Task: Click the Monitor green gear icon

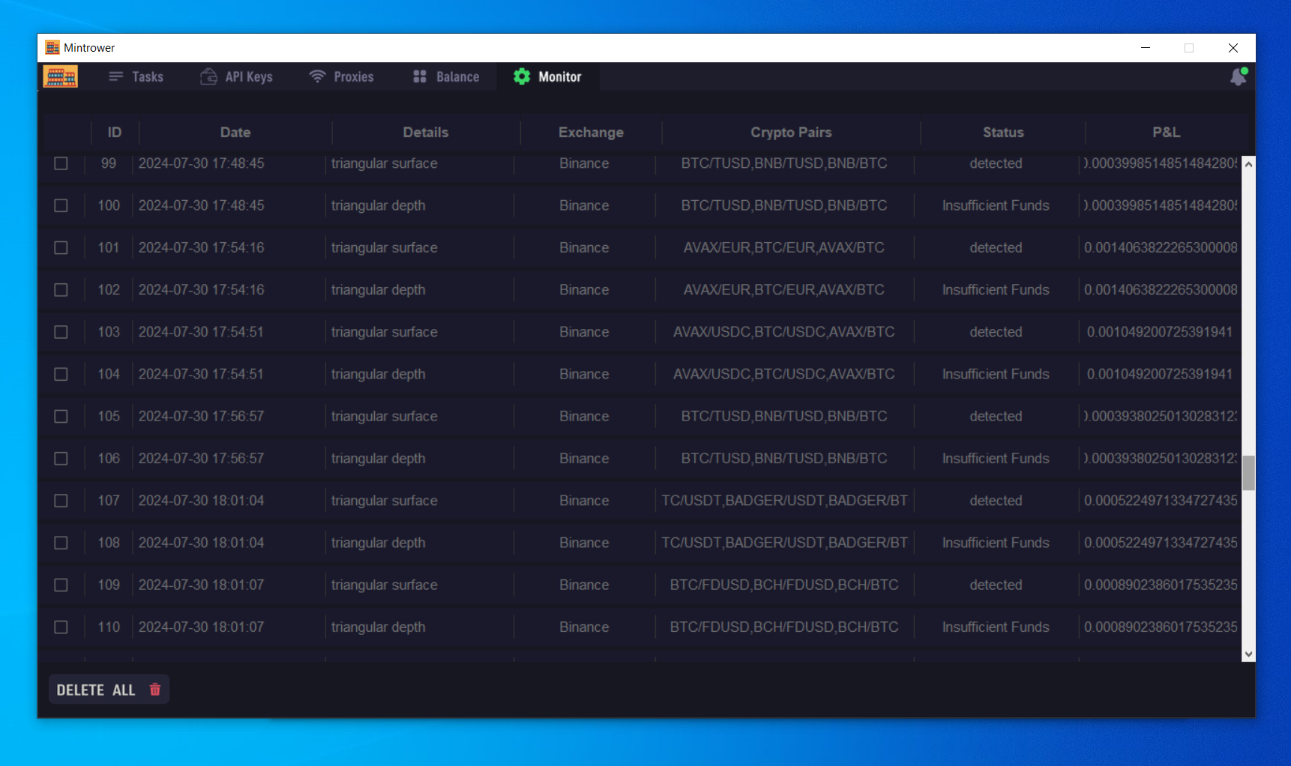Action: coord(522,76)
